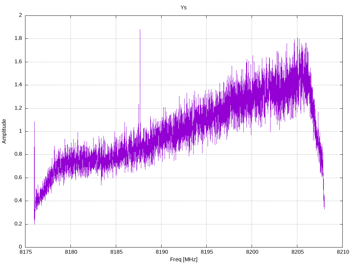Image resolution: width=352 pixels, height=264 pixels.
Task: Click the y-axis tick label 1.4
Action: (x=18, y=85)
